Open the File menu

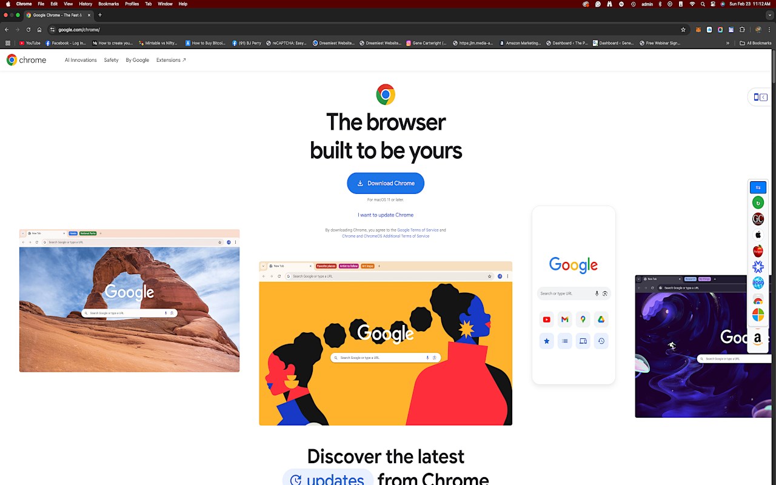(41, 4)
